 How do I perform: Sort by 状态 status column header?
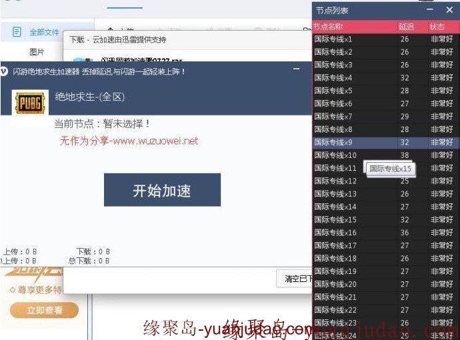coord(437,27)
